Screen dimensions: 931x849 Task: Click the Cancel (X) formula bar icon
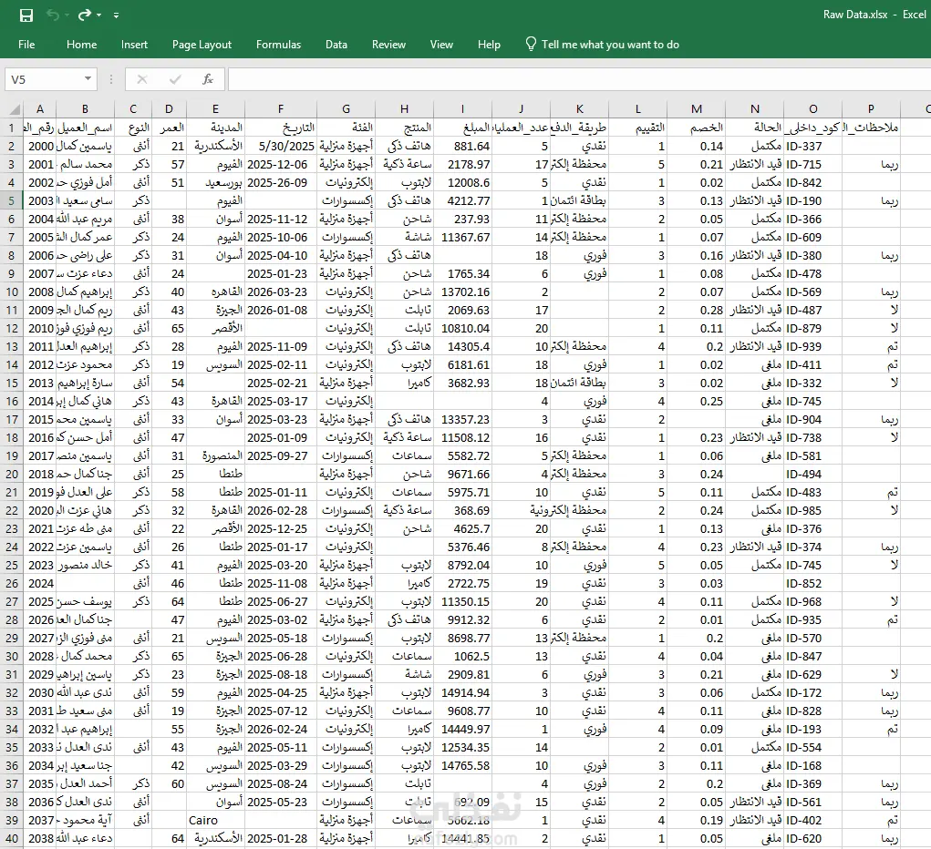142,79
